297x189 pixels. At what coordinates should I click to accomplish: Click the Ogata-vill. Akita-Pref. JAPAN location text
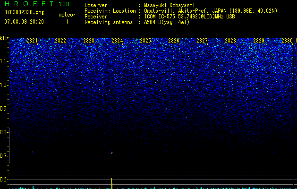pyautogui.click(x=211, y=11)
